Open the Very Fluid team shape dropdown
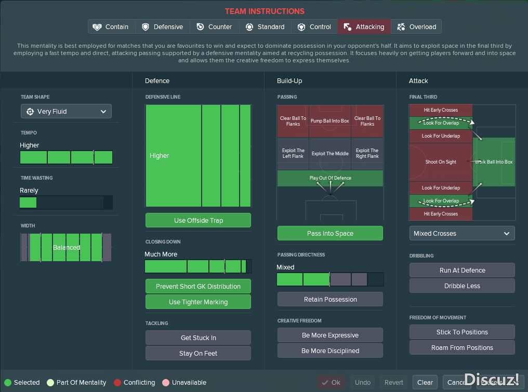 [x=66, y=112]
